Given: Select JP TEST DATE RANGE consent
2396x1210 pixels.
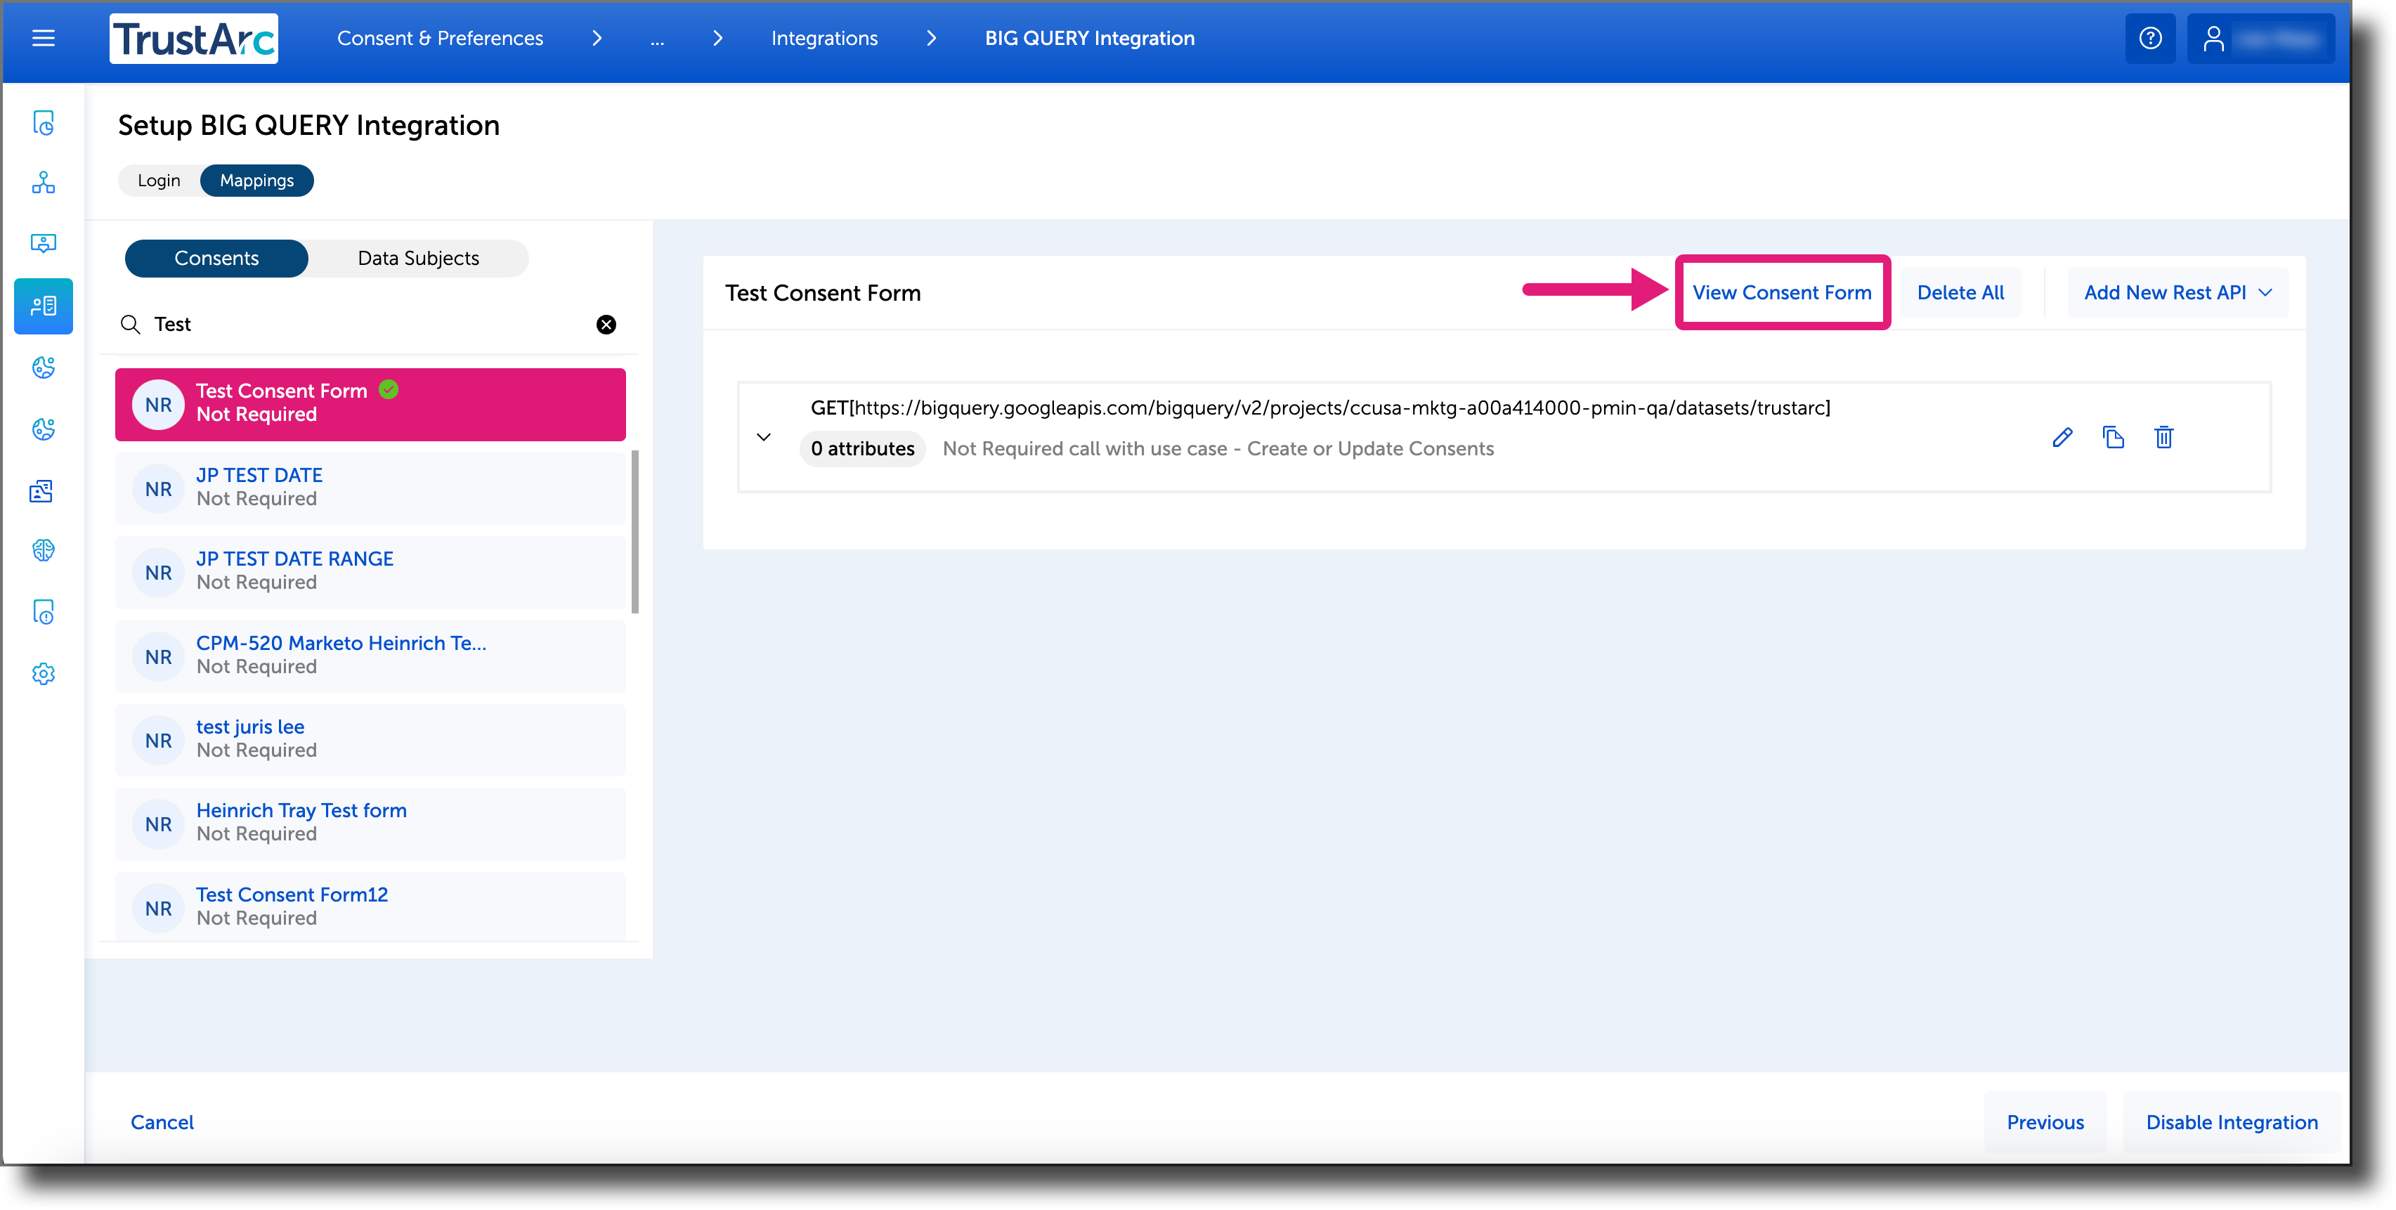Looking at the screenshot, I should tap(370, 572).
